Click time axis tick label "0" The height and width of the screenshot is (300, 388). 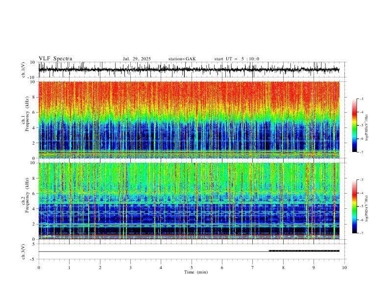click(39, 268)
